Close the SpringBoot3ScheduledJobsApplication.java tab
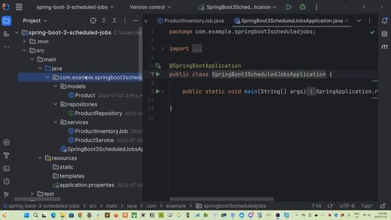The image size is (391, 220). (x=346, y=21)
